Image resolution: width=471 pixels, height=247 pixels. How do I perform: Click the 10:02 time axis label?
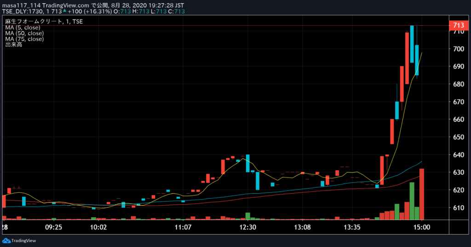pos(98,227)
